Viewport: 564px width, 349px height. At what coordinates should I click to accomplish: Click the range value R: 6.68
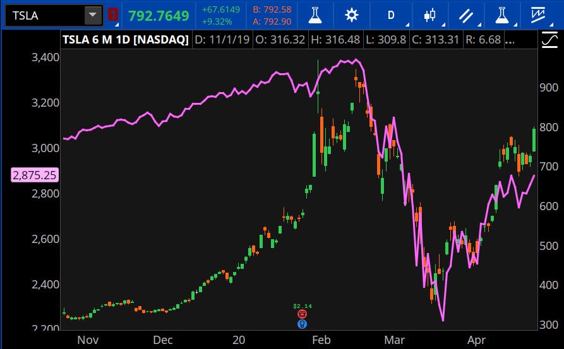483,40
